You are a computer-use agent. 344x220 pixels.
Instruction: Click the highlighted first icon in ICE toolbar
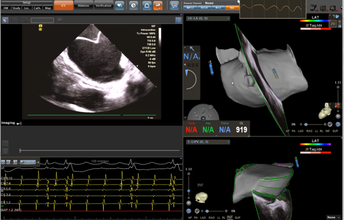point(5,20)
